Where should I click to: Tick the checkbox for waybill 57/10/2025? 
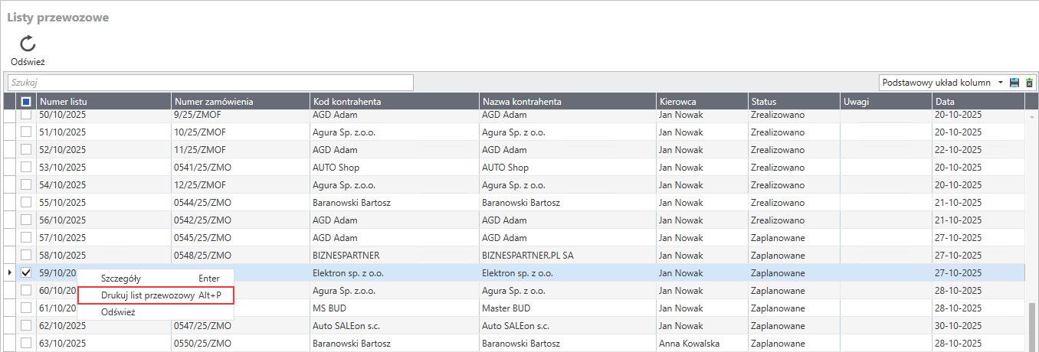pos(26,237)
